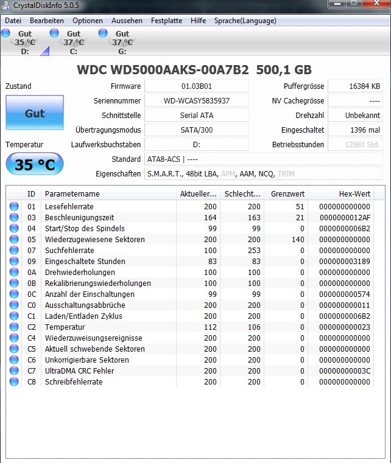Select drive C: status at top
This screenshot has height=463, width=391.
(74, 42)
